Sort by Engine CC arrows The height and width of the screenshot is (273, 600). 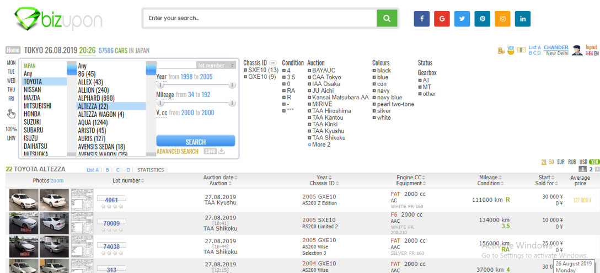424,178
